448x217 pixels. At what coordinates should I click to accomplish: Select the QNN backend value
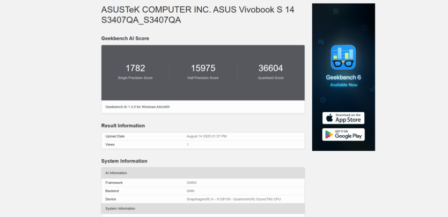pyautogui.click(x=190, y=191)
